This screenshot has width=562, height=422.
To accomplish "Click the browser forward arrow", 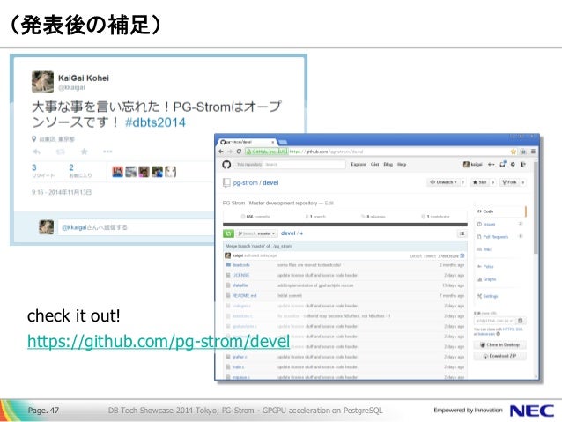I will click(x=230, y=152).
